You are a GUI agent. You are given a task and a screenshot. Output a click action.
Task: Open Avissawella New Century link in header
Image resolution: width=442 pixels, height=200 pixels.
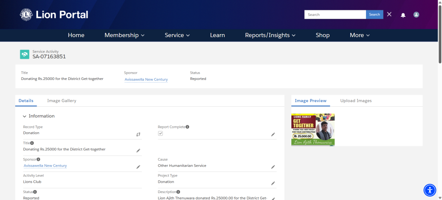[146, 79]
